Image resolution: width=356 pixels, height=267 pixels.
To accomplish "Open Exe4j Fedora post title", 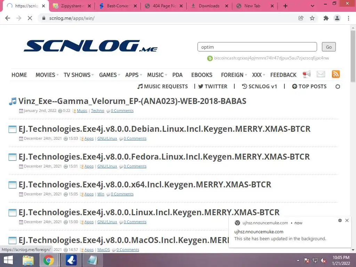I will (x=164, y=157).
